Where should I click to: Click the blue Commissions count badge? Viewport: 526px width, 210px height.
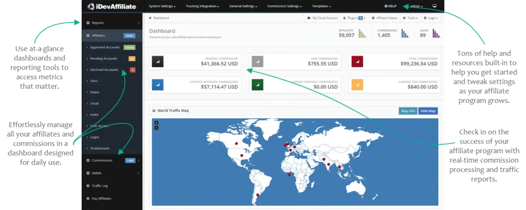tap(130, 161)
